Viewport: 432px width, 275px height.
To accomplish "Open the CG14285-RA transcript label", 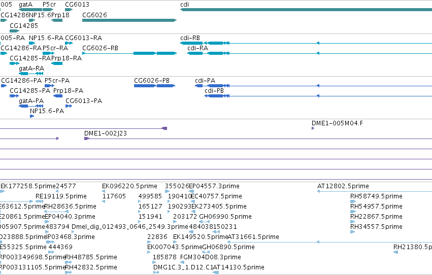I will coord(30,58).
